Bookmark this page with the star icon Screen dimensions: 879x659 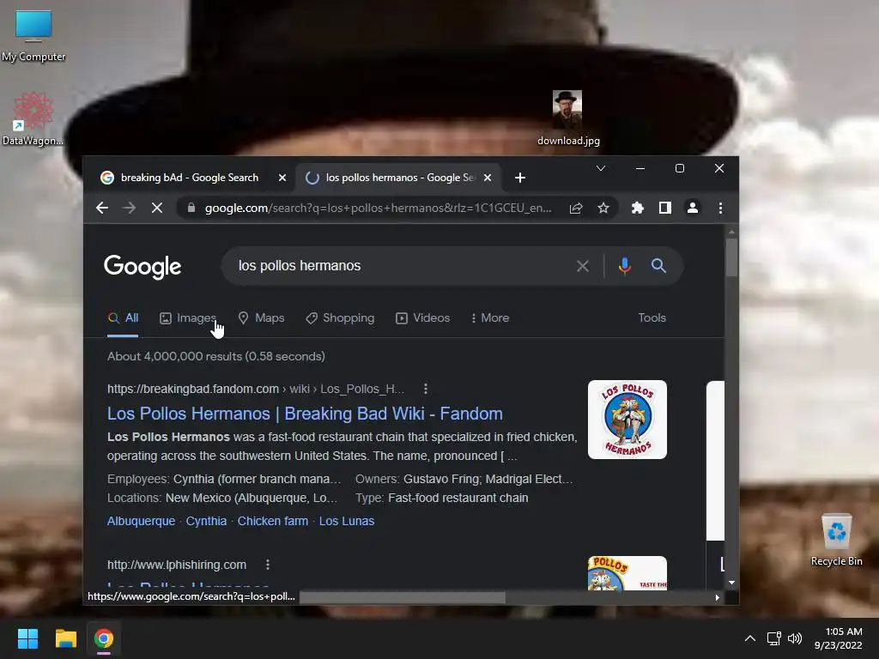click(603, 208)
